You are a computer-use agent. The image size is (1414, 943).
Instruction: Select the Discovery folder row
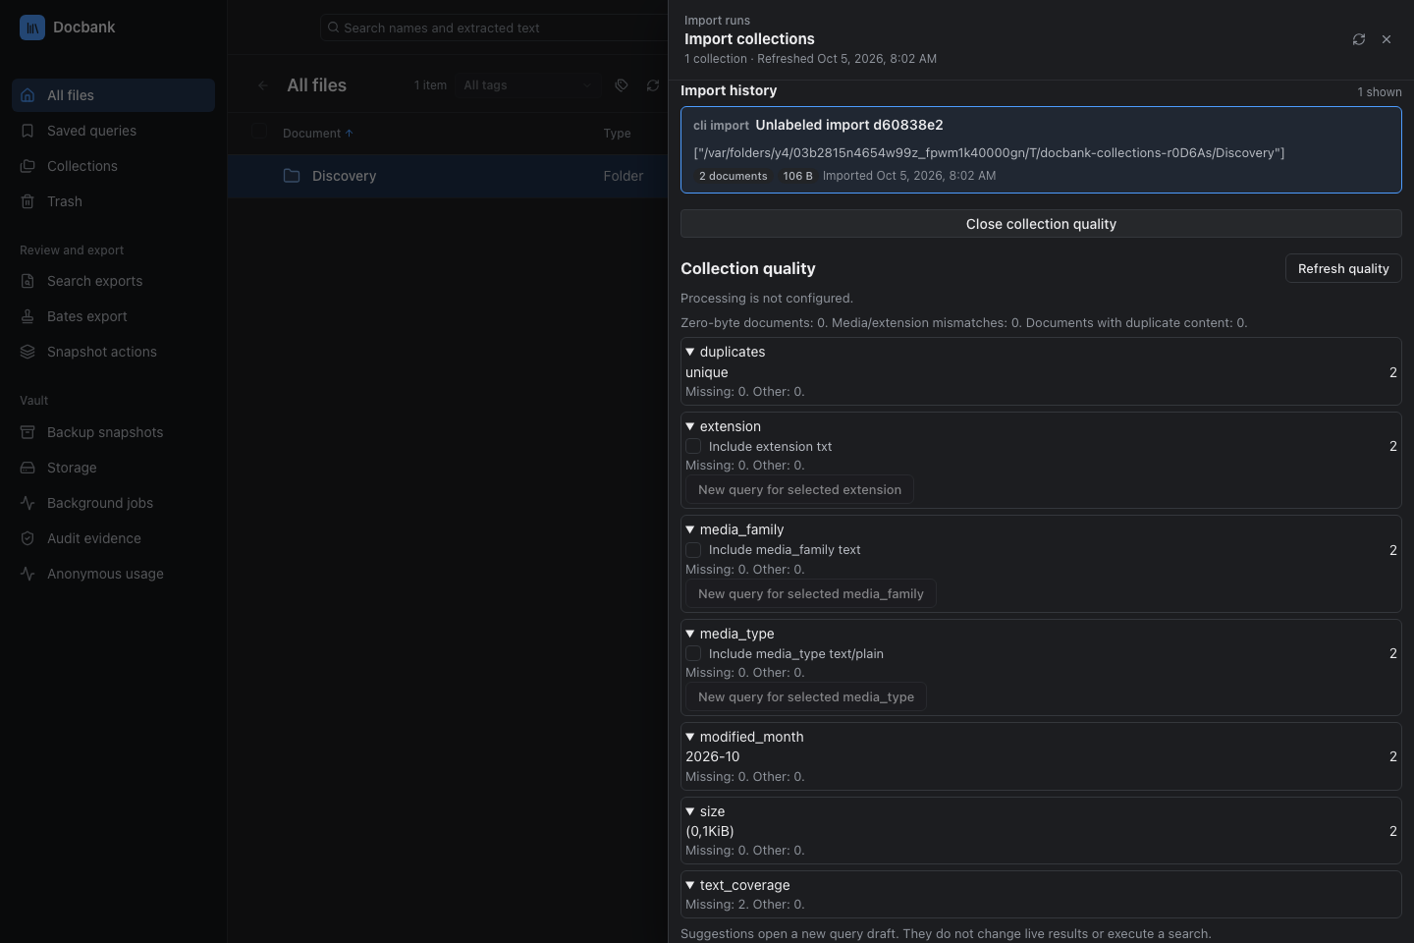pyautogui.click(x=448, y=176)
